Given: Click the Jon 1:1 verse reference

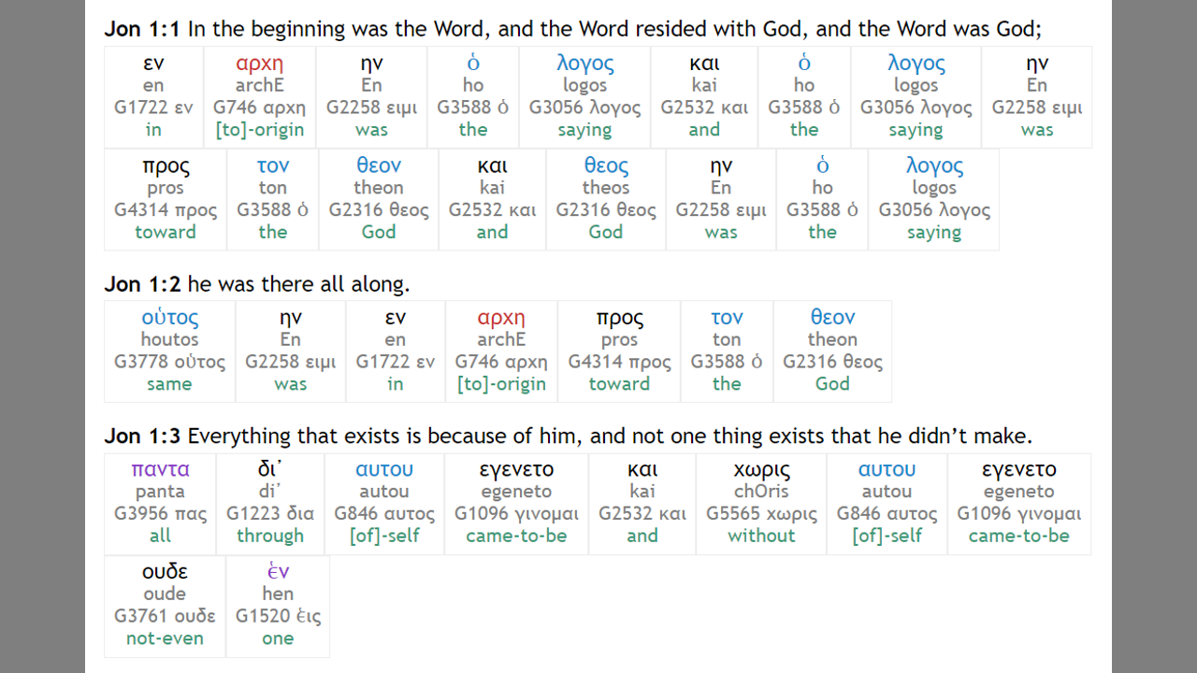Looking at the screenshot, I should pos(143,29).
